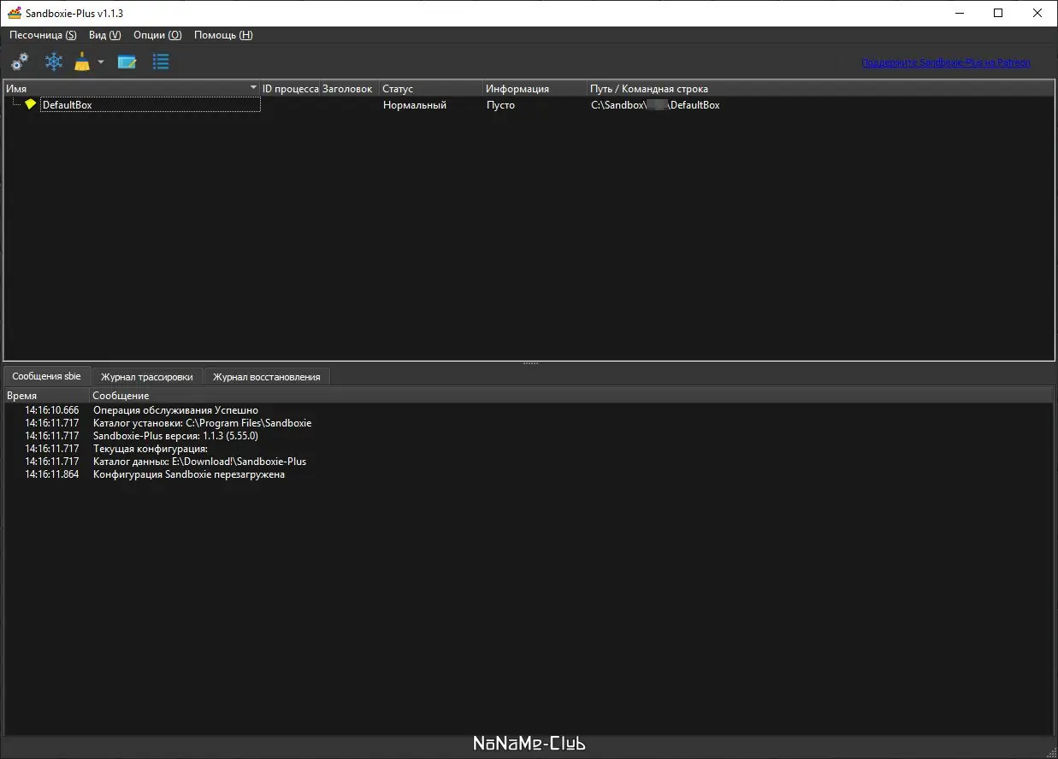Image resolution: width=1058 pixels, height=759 pixels.
Task: Select message Каталог установки line
Action: (x=202, y=423)
